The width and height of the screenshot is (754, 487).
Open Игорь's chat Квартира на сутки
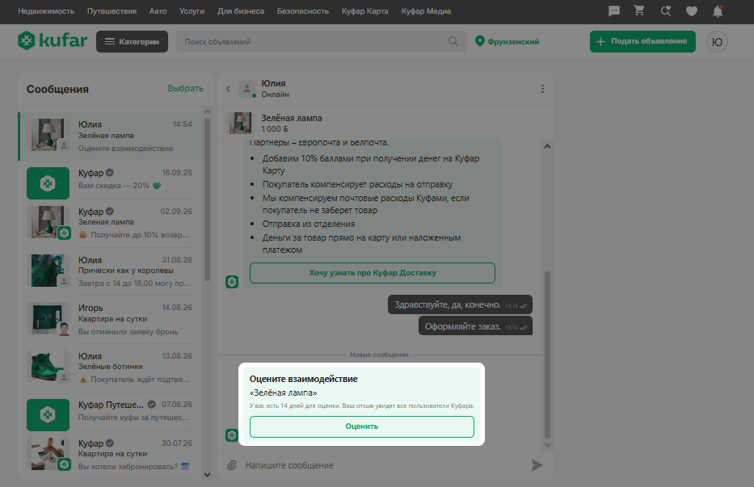click(x=110, y=319)
